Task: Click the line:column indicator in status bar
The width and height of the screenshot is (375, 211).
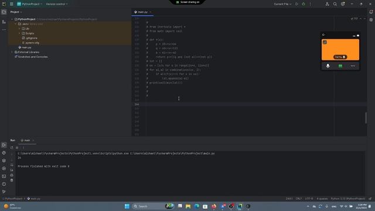Action: click(289, 199)
